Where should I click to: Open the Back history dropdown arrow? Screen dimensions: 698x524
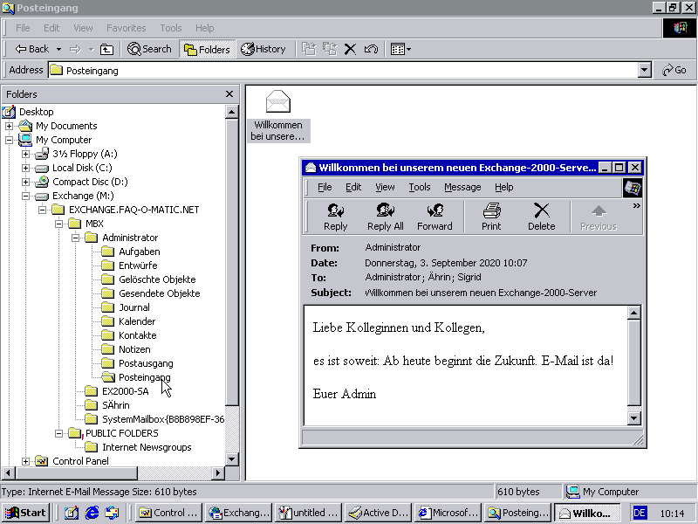(58, 49)
